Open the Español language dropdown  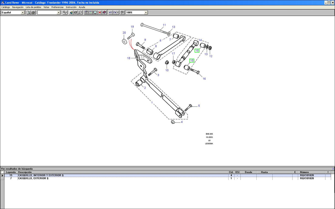(23, 12)
